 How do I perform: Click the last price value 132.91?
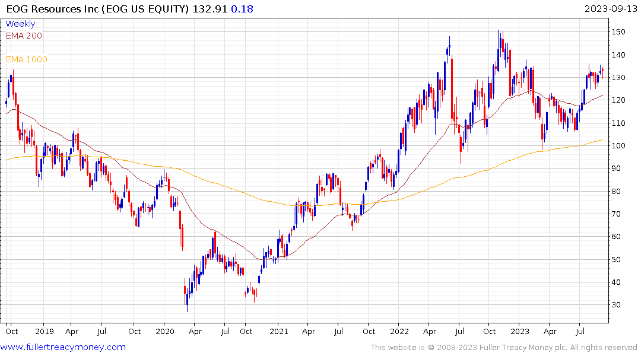click(210, 9)
